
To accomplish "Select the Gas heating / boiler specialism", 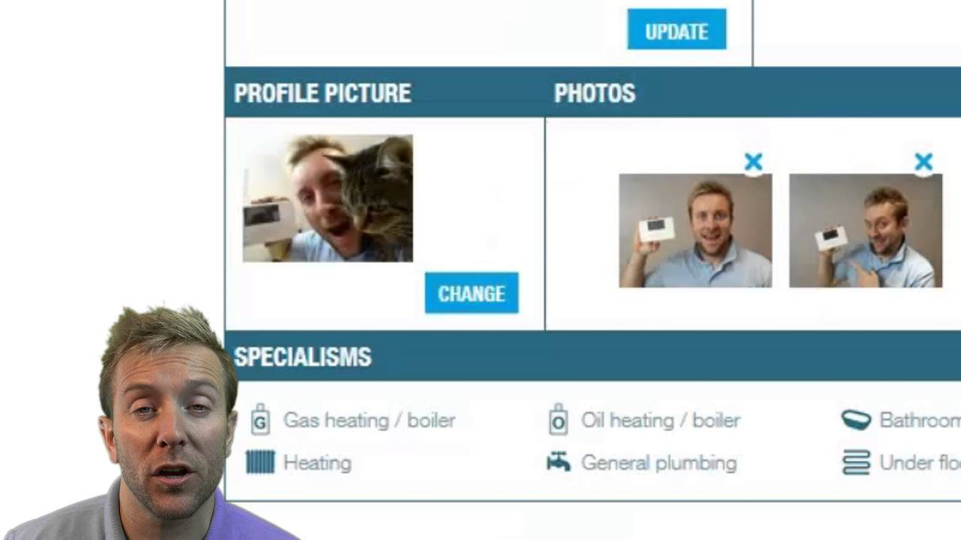I will tap(369, 420).
